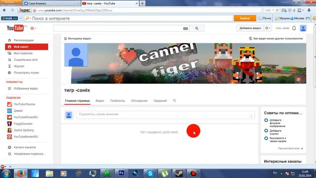
Task: Click the Добавить видео upload button
Action: point(250,28)
